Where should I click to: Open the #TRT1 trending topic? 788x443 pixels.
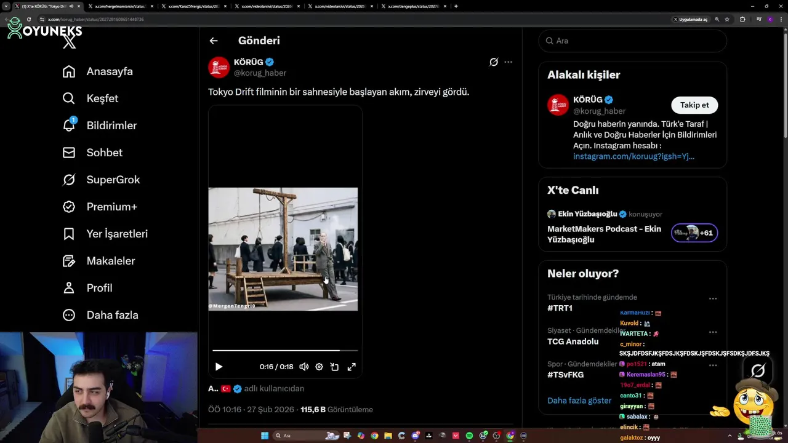pyautogui.click(x=560, y=308)
